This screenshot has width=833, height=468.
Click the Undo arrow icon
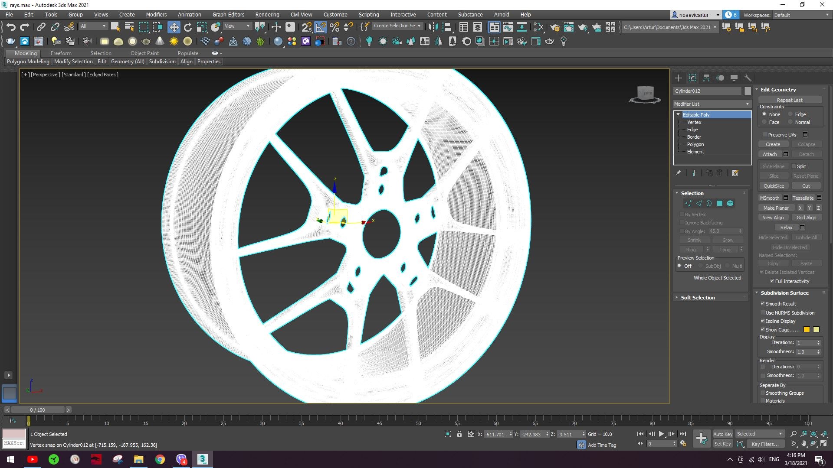11,27
